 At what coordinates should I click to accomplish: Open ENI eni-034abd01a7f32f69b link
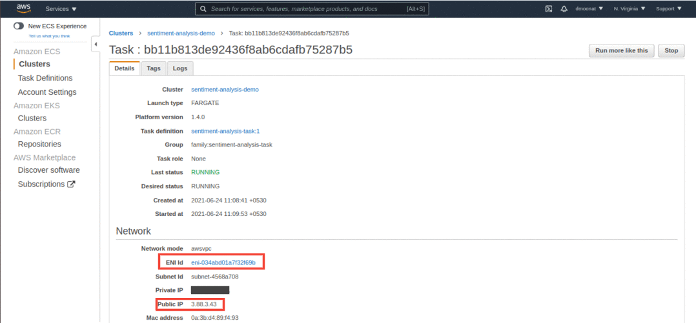coord(223,263)
